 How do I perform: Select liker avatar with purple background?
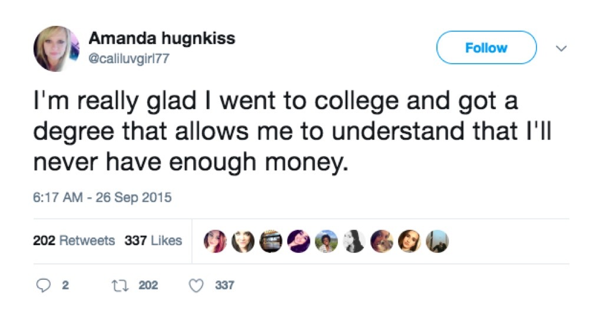(299, 241)
